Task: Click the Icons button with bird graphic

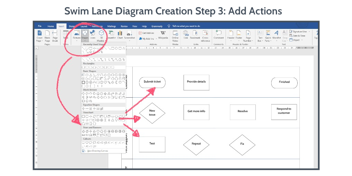Action: pos(92,35)
